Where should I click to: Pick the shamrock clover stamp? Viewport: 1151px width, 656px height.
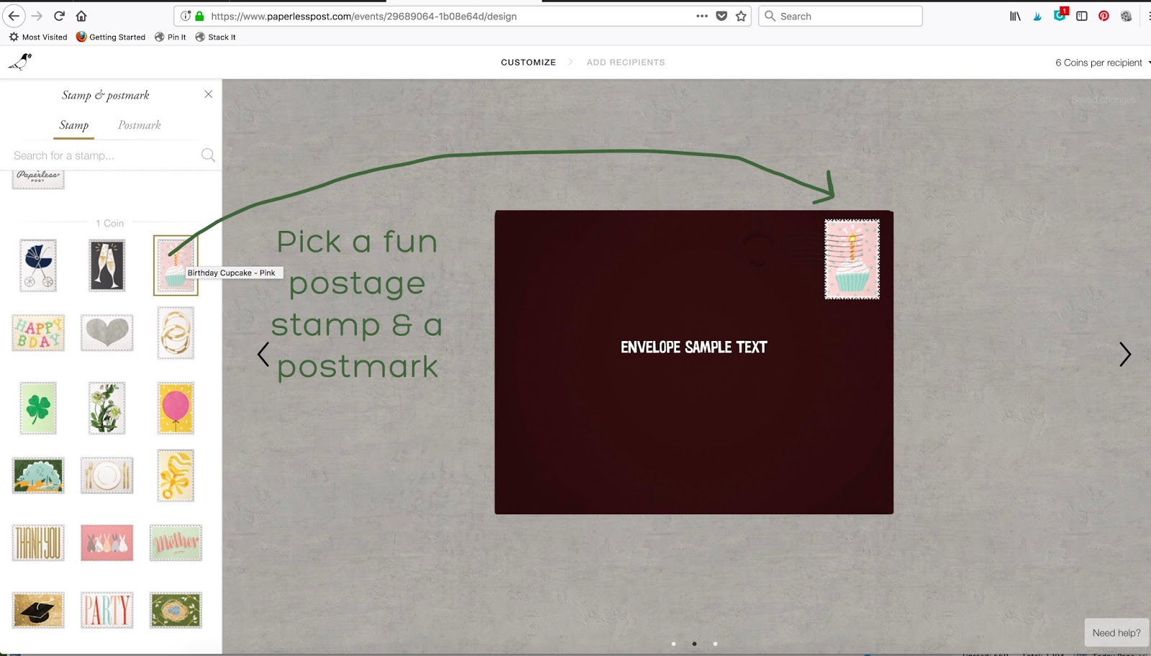(x=38, y=408)
